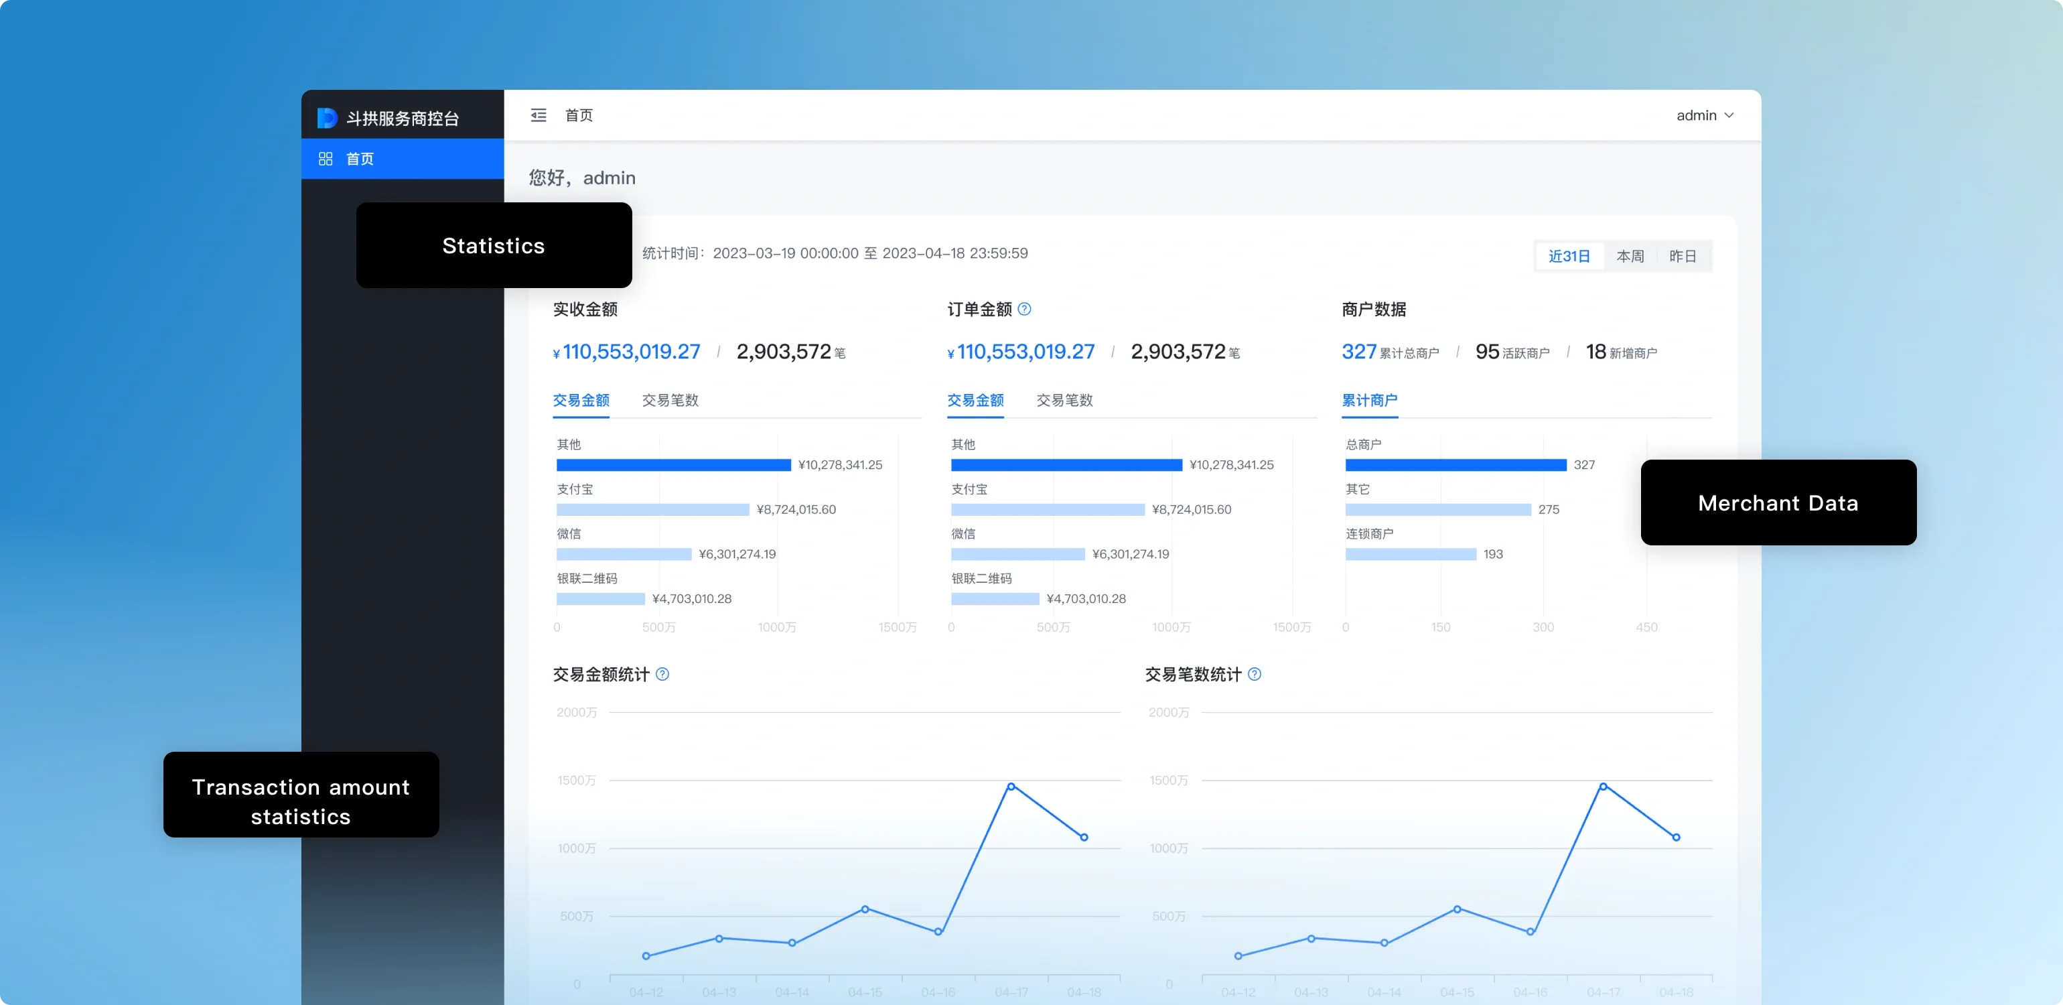The width and height of the screenshot is (2063, 1005).
Task: Switch to 交易笔数 tab under 实收金额
Action: [x=670, y=399]
